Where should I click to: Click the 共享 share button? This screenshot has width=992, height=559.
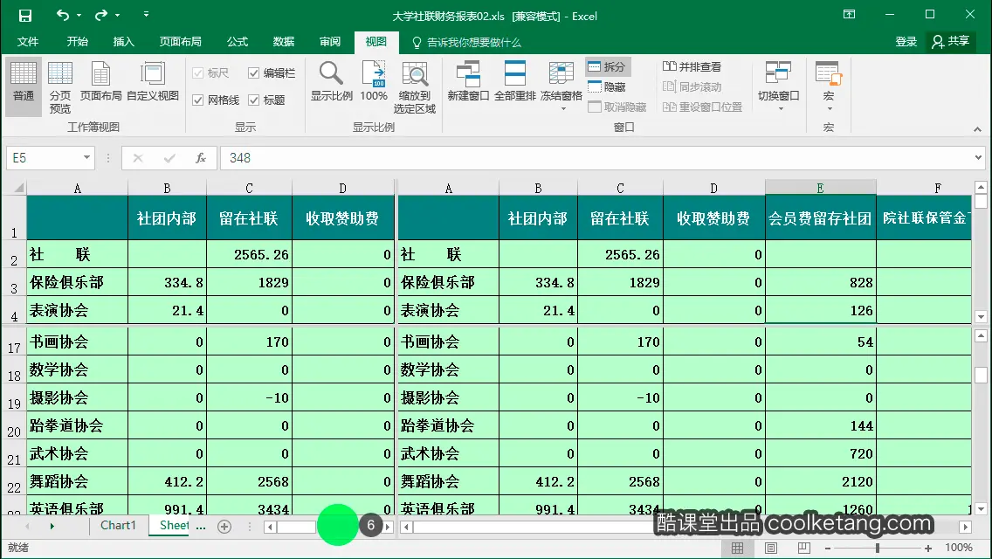coord(951,42)
